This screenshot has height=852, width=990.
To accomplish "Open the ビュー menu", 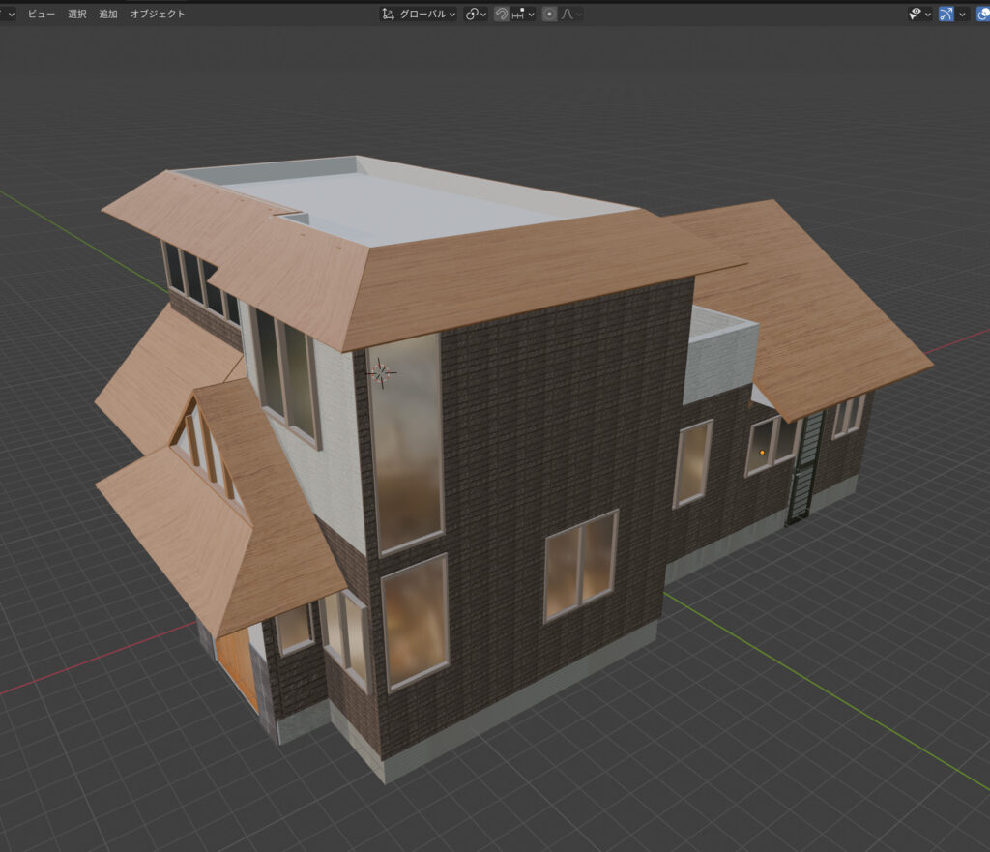I will coord(41,15).
